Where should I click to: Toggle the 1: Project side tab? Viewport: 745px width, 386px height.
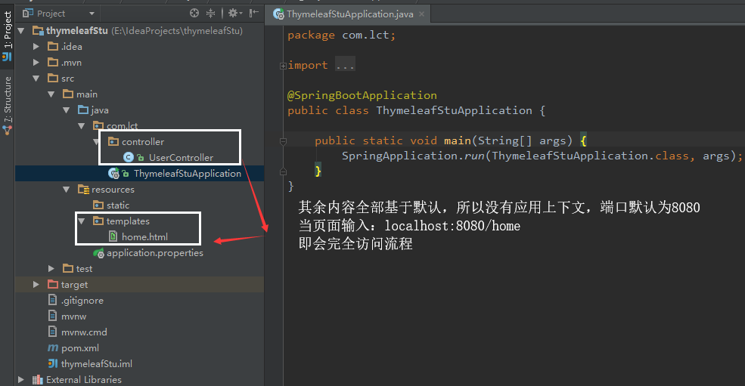coord(7,36)
